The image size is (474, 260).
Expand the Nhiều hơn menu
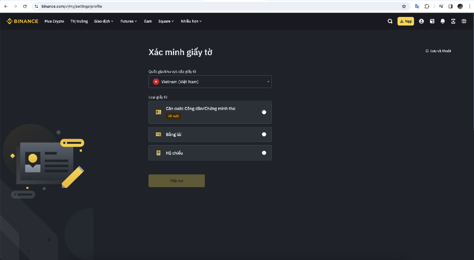191,21
